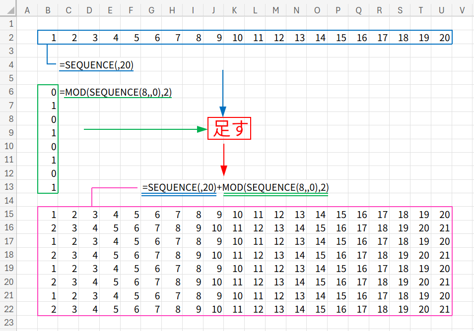Screen dimensions: 474x331
Task: Select the =SEQUENCE(,20) formula text in row 4
Action: click(x=96, y=65)
